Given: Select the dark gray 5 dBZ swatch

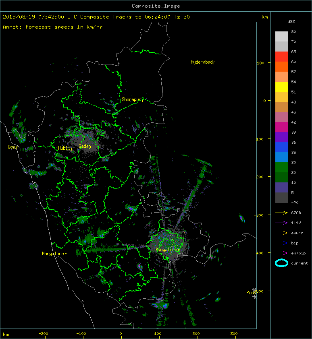Looking at the screenshot, I should [x=281, y=197].
